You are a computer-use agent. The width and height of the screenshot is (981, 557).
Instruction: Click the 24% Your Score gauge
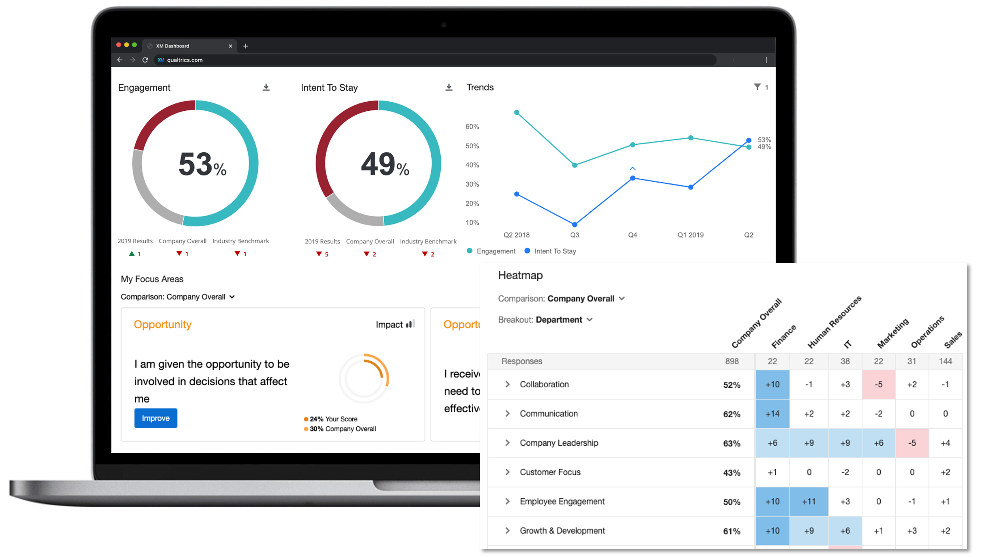(364, 378)
